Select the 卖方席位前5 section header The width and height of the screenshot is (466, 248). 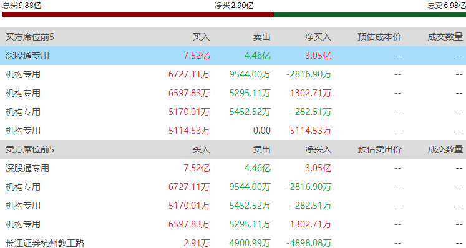point(30,149)
